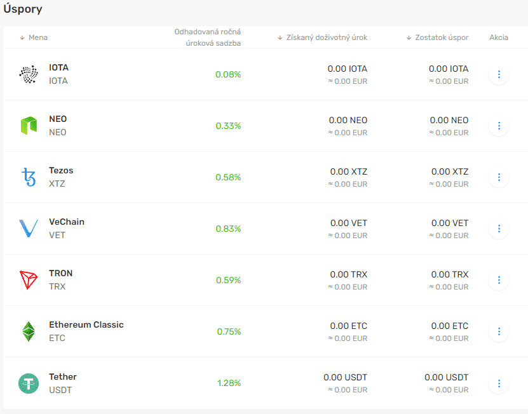Screen dimensions: 528x414
Task: Click the green NEO logo icon
Action: click(28, 126)
